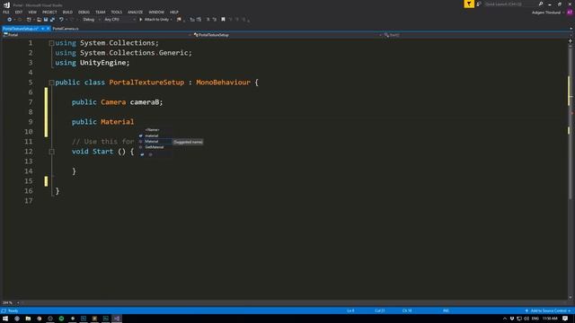Click the 'MonoBehaviour' base class name
The image size is (575, 323).
pos(224,83)
